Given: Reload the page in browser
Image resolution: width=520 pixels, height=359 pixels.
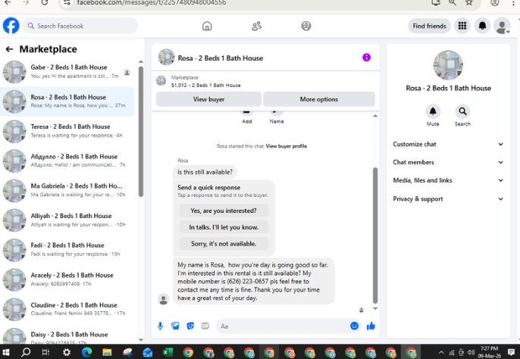Looking at the screenshot, I should (x=45, y=3).
